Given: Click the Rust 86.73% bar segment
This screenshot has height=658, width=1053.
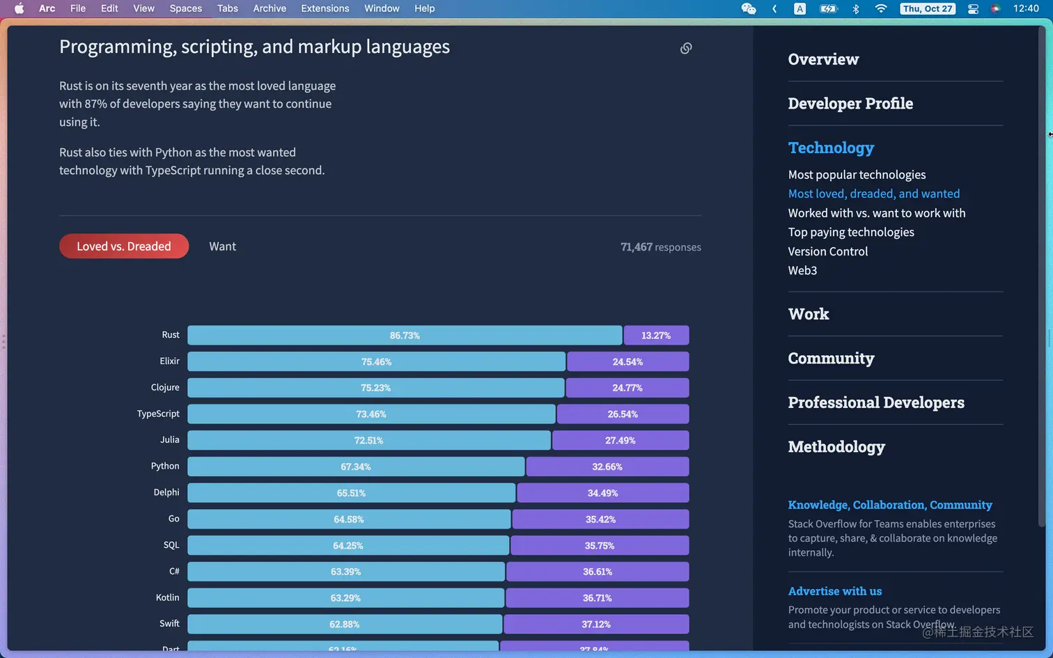Looking at the screenshot, I should pos(405,335).
